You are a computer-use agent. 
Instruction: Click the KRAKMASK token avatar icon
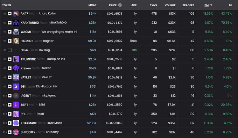pyautogui.click(x=16, y=123)
